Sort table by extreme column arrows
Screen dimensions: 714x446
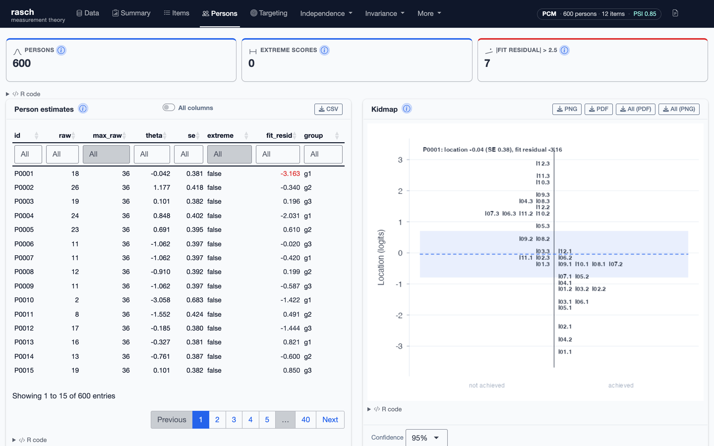pos(246,136)
